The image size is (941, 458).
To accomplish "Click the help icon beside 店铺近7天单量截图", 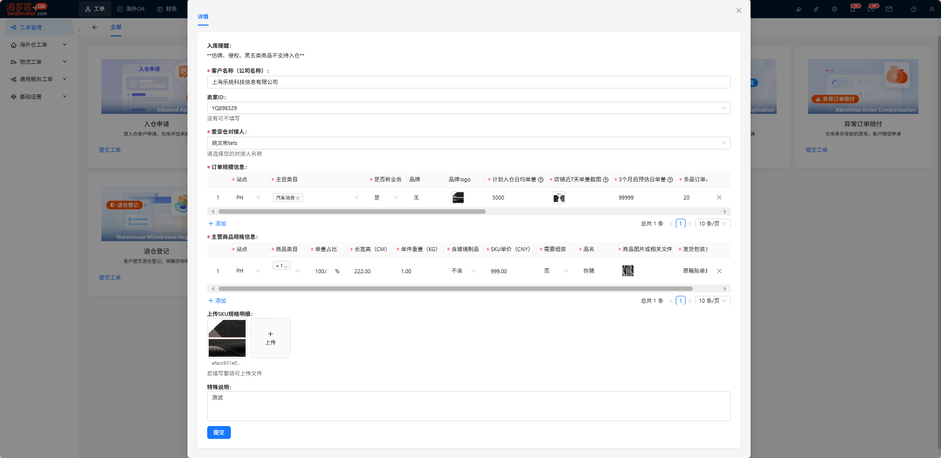I will tap(605, 180).
